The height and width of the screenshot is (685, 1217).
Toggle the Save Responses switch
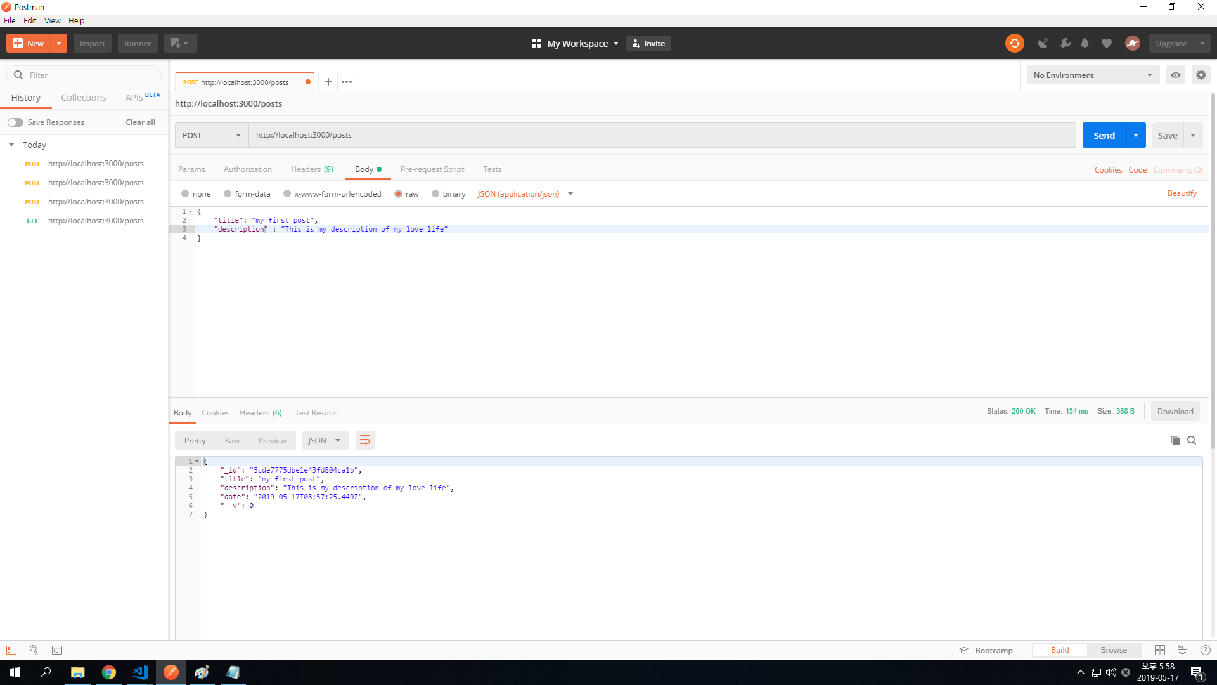click(x=15, y=122)
